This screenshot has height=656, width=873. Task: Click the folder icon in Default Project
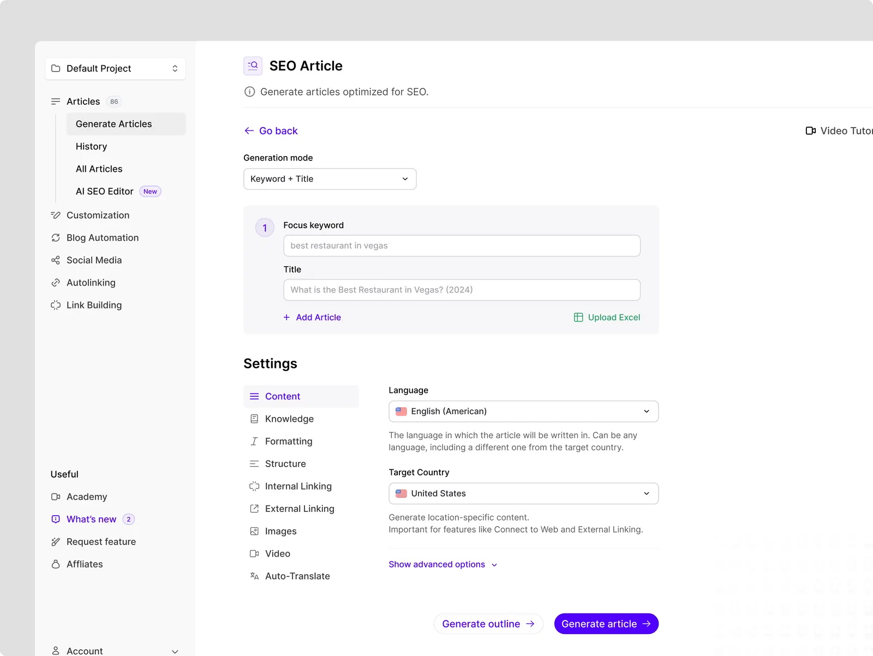[56, 68]
